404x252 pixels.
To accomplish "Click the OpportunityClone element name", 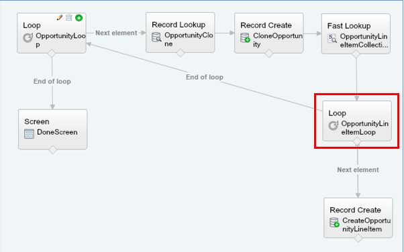I will coord(189,40).
